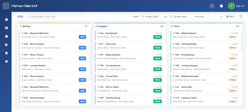View History for T-098 Ritika Kulkarni
248x112 pixels.
(x=233, y=37)
